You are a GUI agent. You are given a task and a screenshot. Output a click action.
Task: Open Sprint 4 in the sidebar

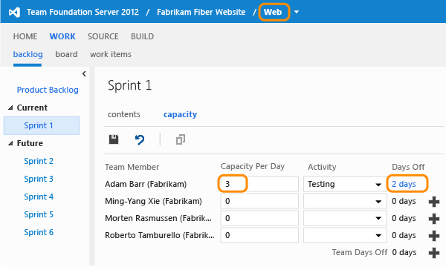coord(39,197)
